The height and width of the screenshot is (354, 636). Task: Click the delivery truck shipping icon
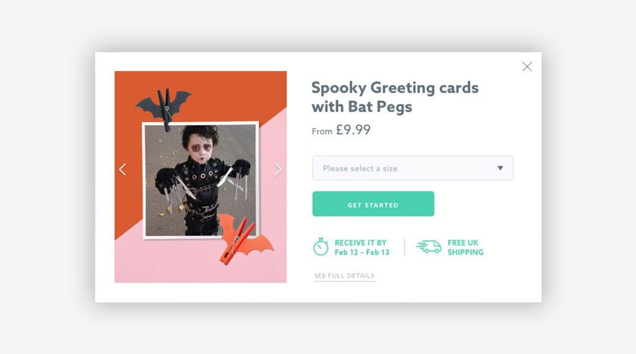click(429, 246)
